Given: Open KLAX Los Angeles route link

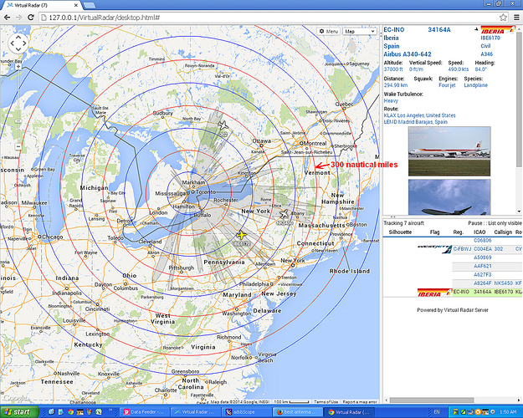Looking at the screenshot, I should pos(419,115).
